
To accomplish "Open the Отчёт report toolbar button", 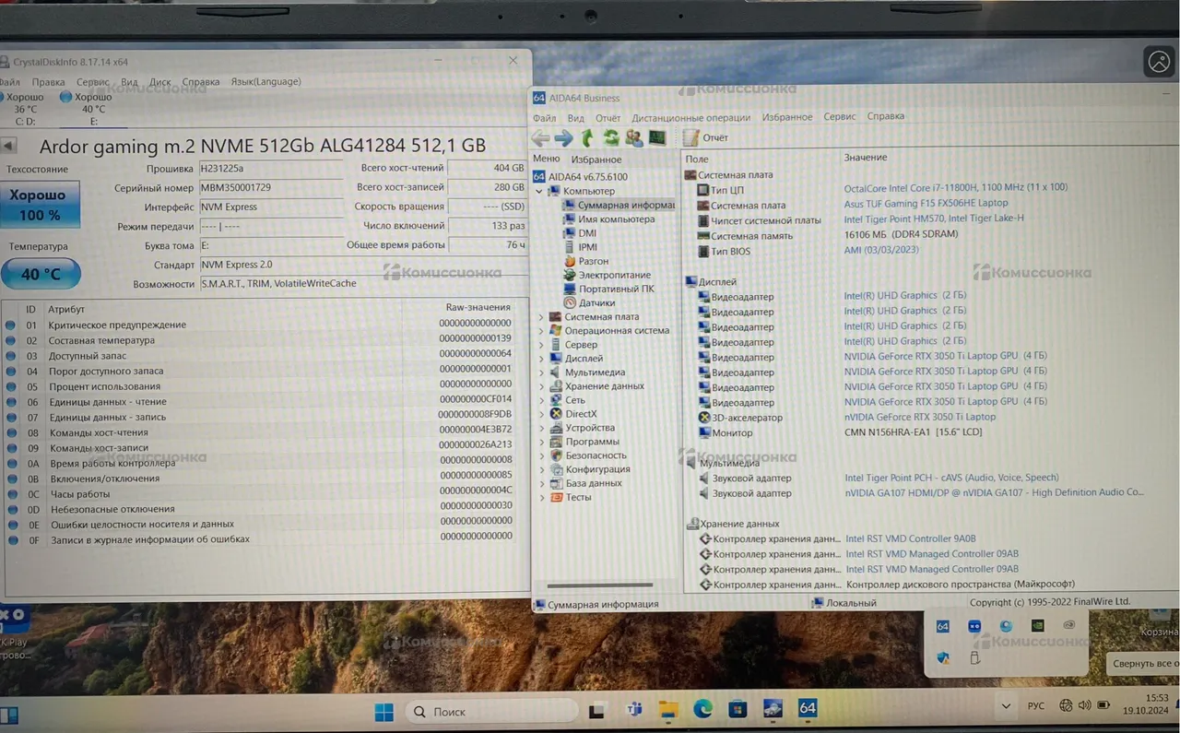I will click(x=705, y=137).
